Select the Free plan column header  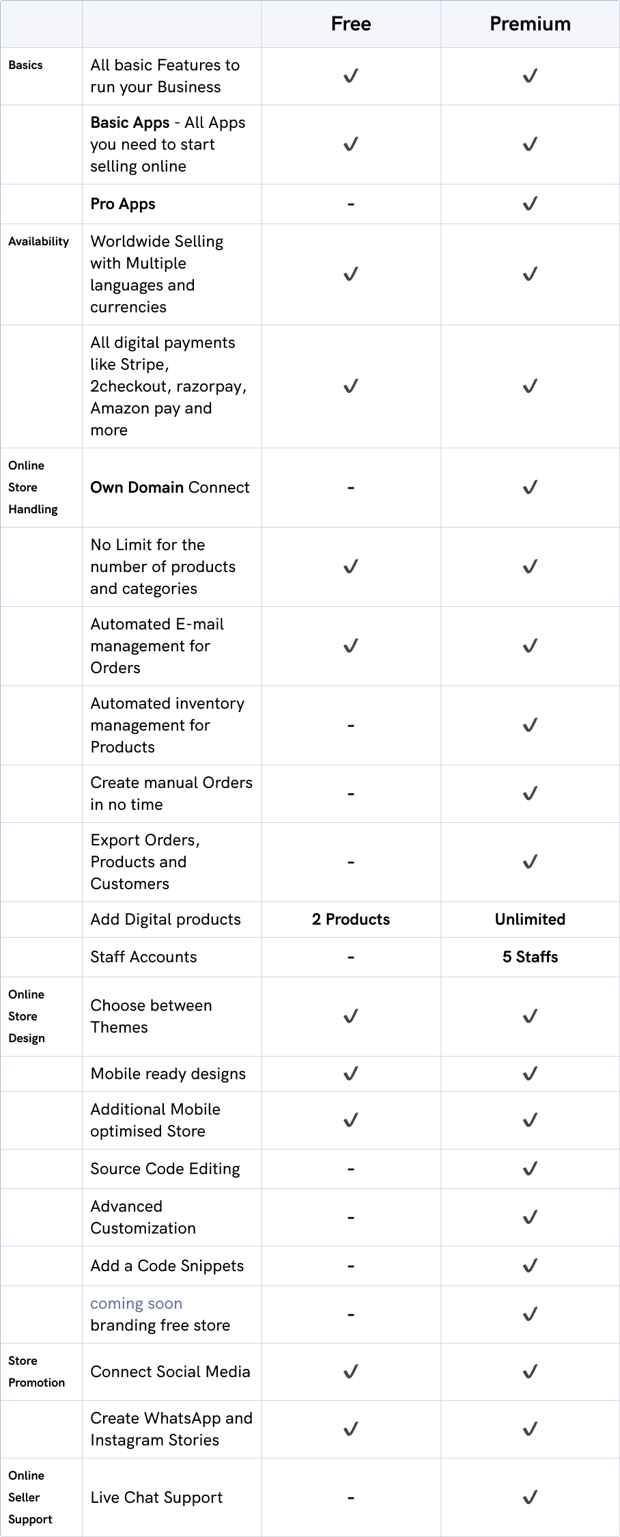pyautogui.click(x=351, y=24)
